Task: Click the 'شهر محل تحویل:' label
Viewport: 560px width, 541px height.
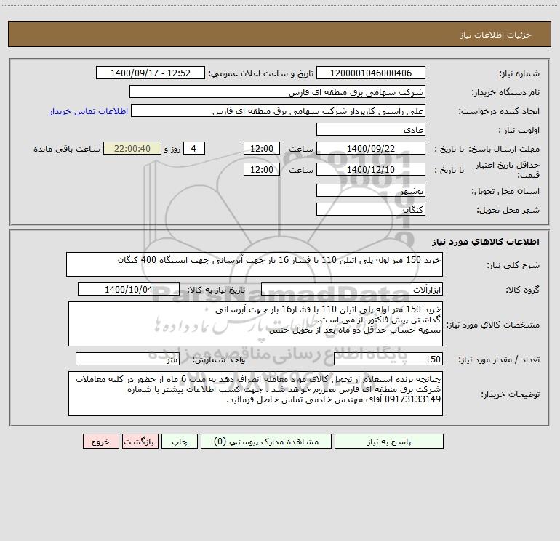Action: (x=508, y=211)
